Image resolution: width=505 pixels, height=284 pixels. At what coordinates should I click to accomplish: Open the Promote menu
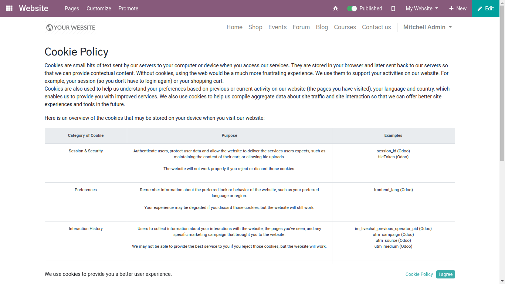point(128,9)
